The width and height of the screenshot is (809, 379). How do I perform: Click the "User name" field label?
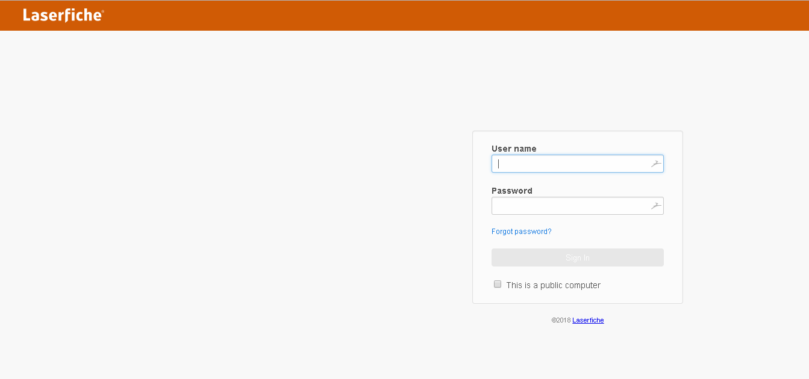tap(514, 149)
